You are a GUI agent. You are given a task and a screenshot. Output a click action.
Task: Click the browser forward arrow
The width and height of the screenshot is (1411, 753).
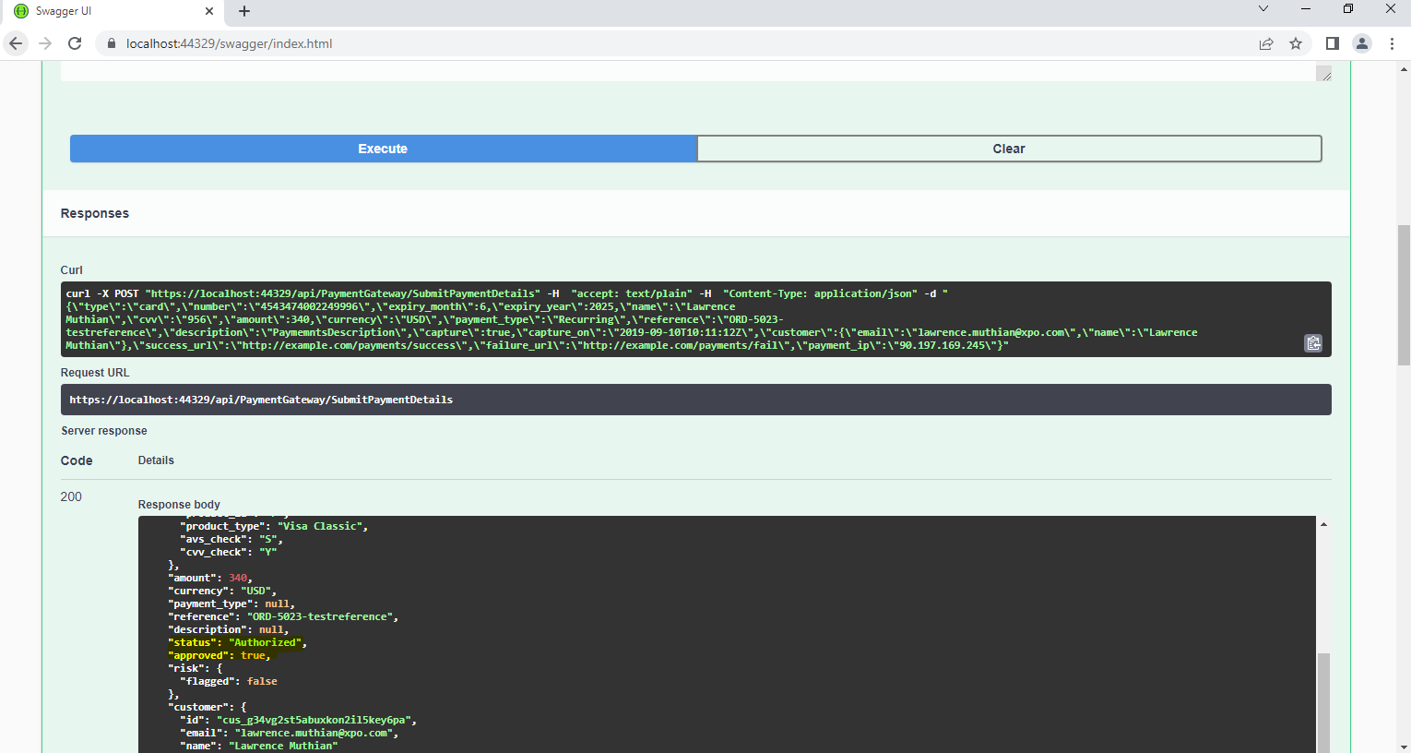tap(45, 43)
